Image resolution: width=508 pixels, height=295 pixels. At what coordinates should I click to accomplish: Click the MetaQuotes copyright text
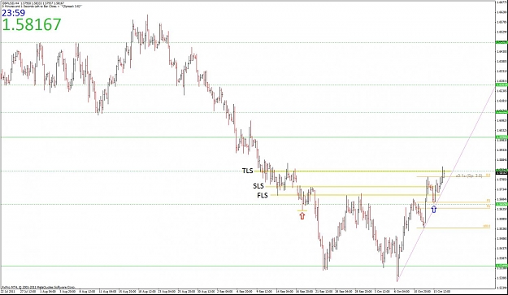click(x=38, y=287)
